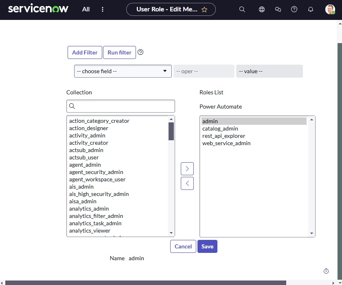Click the value dropdown
The height and width of the screenshot is (285, 342).
[269, 71]
